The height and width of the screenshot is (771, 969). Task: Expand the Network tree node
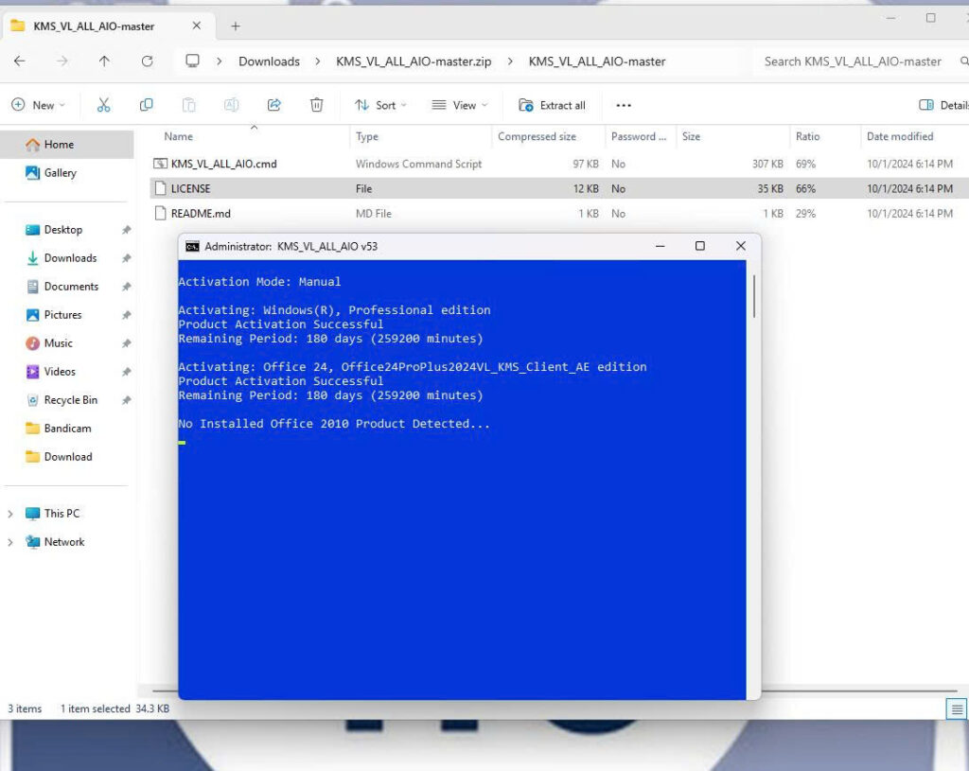pyautogui.click(x=10, y=542)
